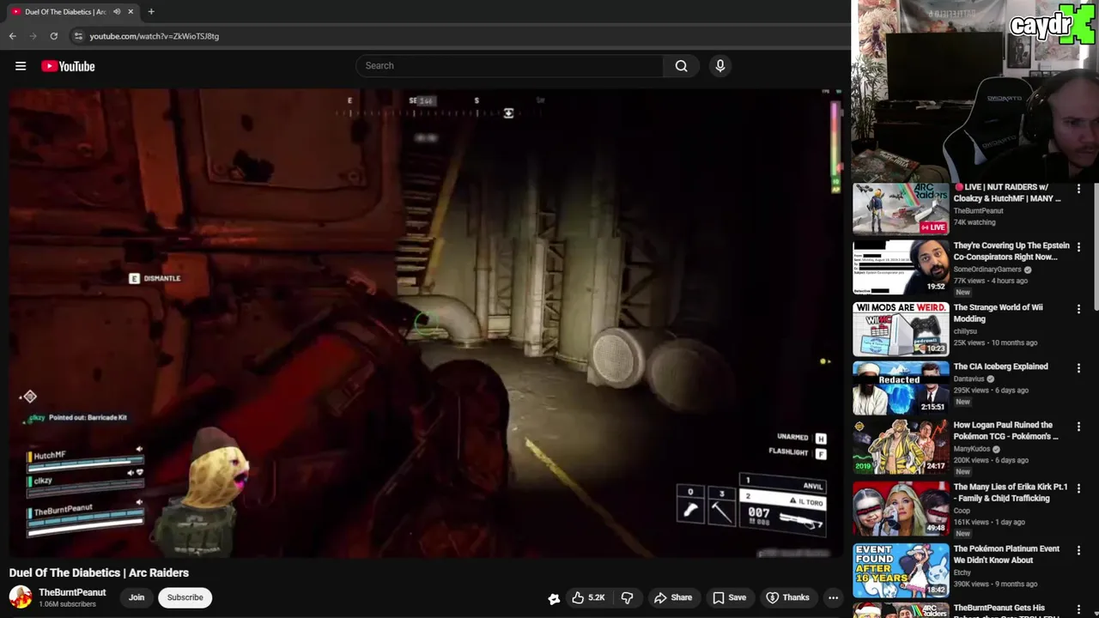Open the LIVE NUT RAIDERS thumbnail
Image resolution: width=1099 pixels, height=618 pixels.
pyautogui.click(x=901, y=208)
